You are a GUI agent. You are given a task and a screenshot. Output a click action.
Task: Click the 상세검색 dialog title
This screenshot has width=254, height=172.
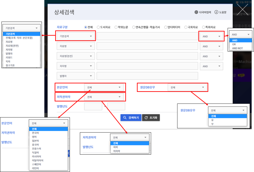tap(64, 12)
